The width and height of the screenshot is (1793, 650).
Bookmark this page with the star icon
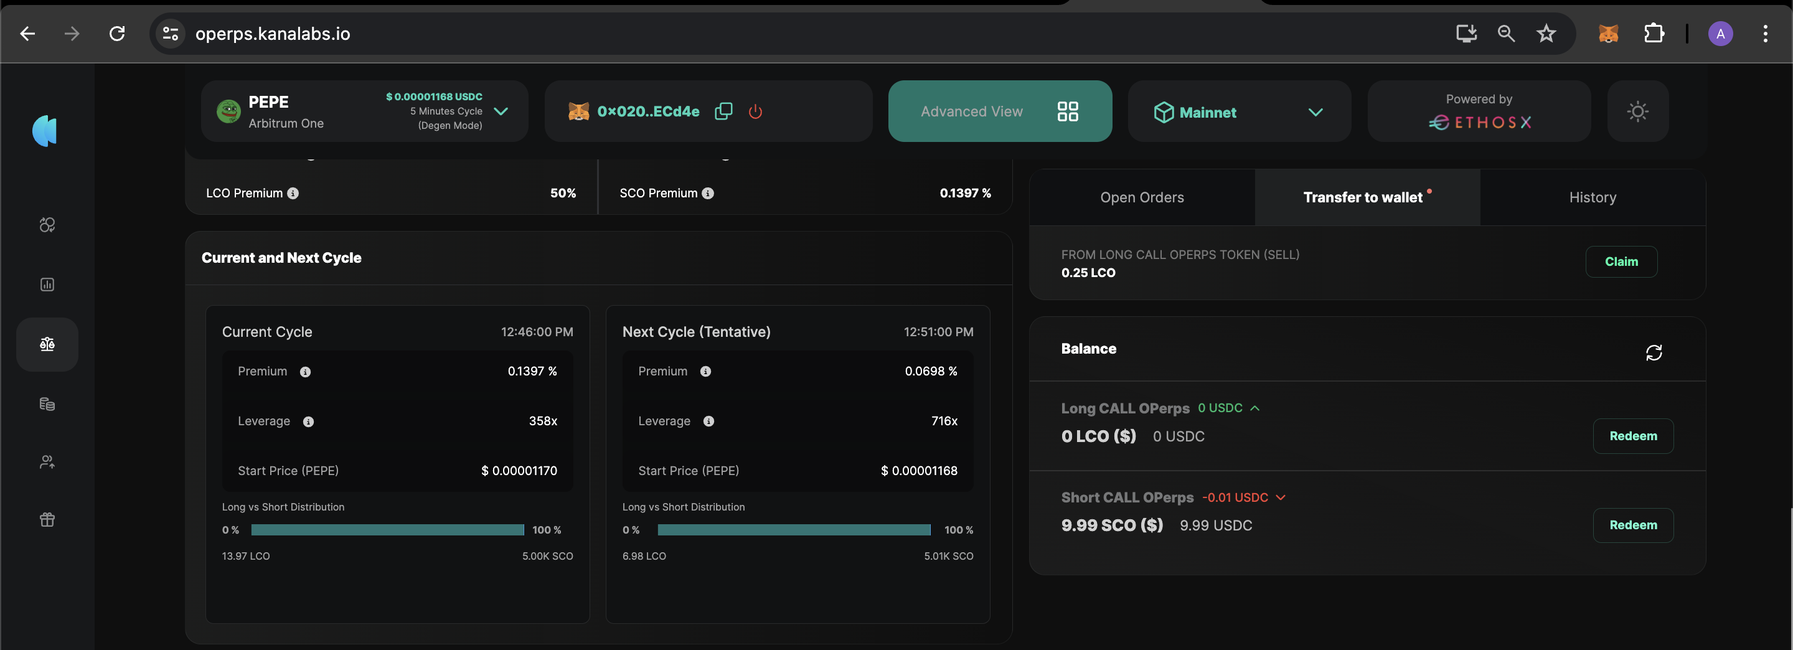[1546, 34]
